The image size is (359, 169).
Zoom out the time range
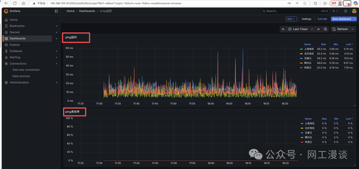pyautogui.click(x=325, y=29)
